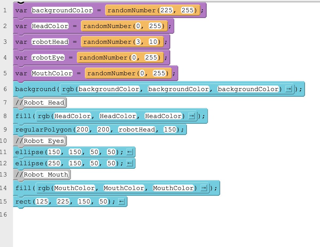Click line number 9 in the gutter
Viewport: 320px width, 247px height.
(x=5, y=130)
